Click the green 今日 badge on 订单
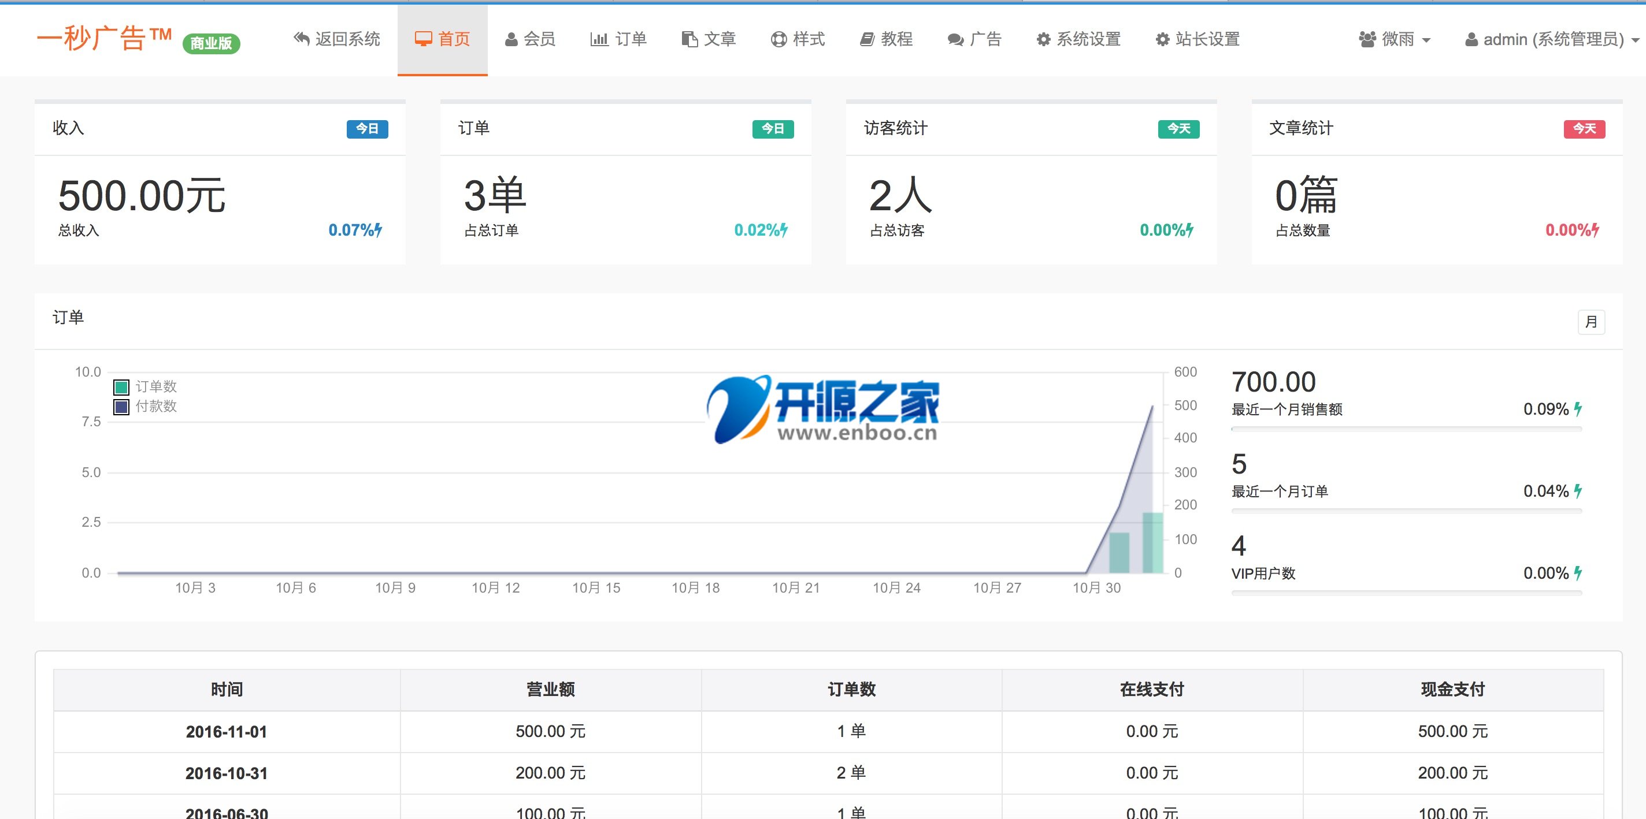 tap(773, 129)
